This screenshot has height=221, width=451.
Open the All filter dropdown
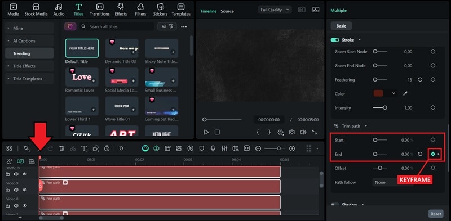click(x=167, y=26)
